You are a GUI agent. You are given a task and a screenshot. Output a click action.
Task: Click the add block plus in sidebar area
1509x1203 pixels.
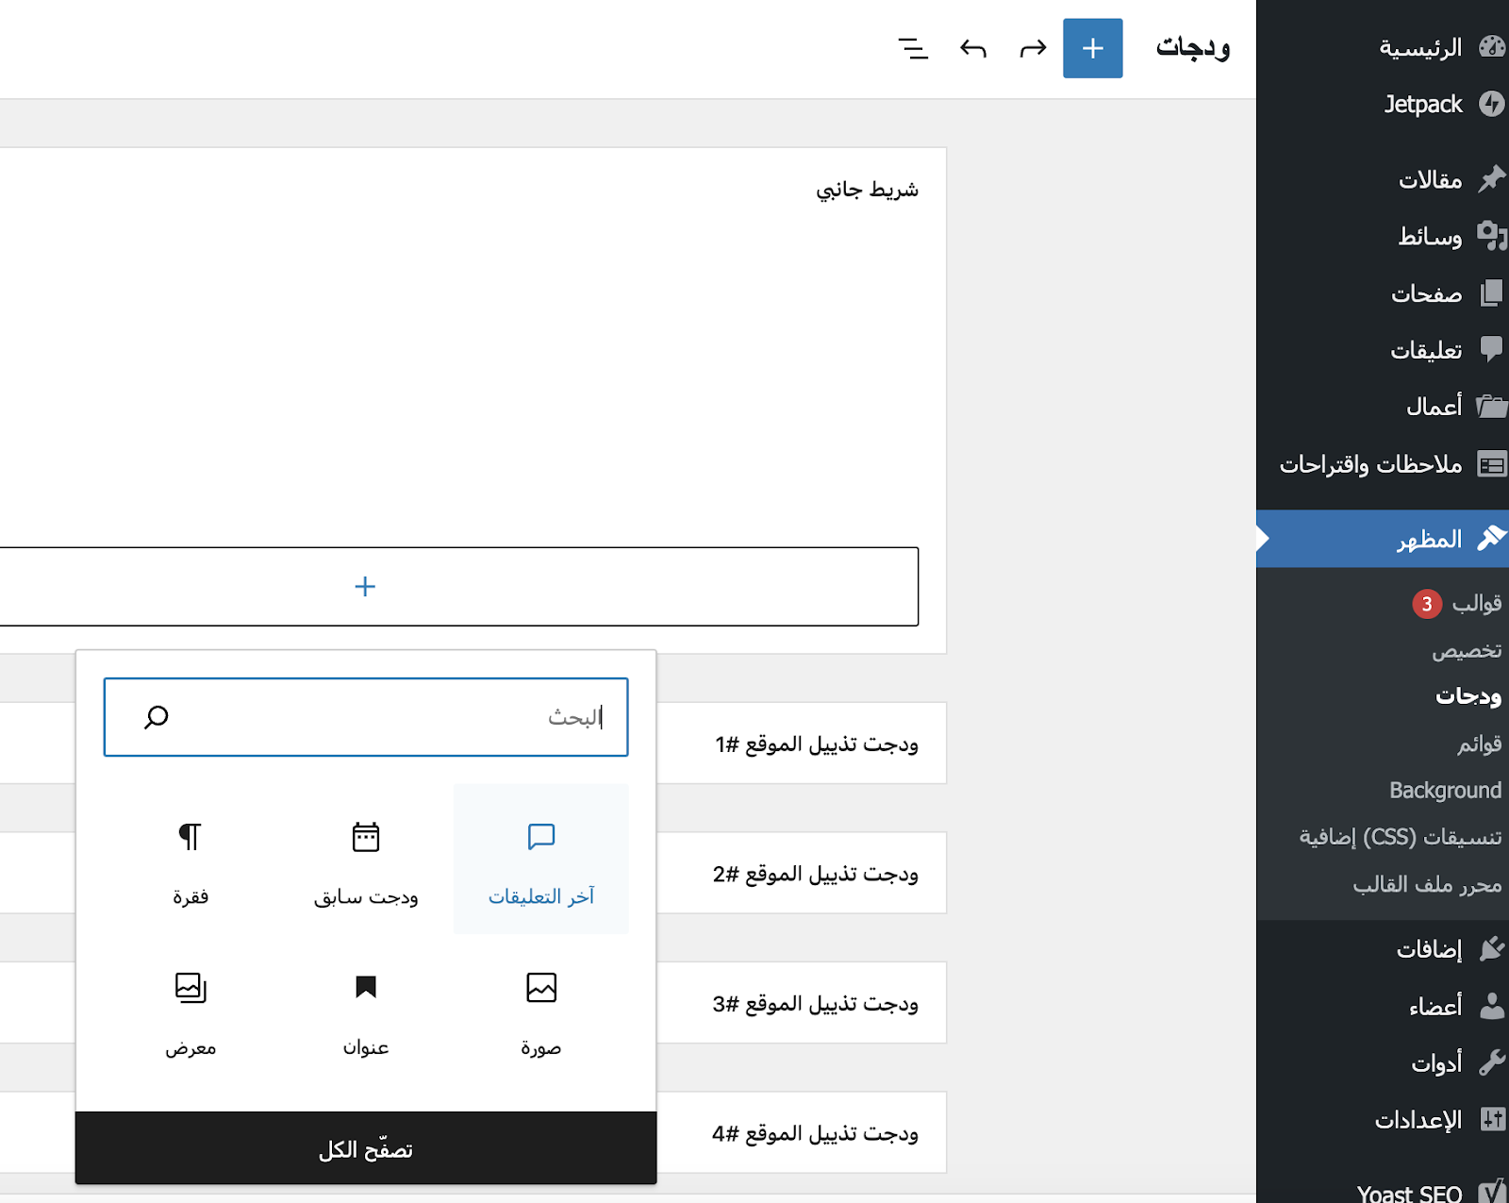[x=365, y=586]
